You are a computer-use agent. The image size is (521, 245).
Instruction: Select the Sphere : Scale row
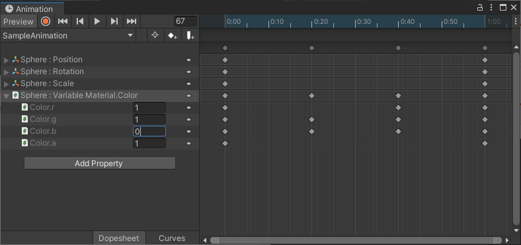(100, 84)
